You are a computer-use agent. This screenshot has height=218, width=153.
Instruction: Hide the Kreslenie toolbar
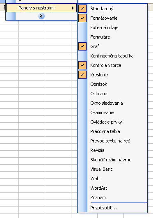pos(82,75)
